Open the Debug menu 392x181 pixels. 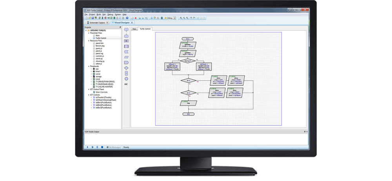tap(110, 14)
